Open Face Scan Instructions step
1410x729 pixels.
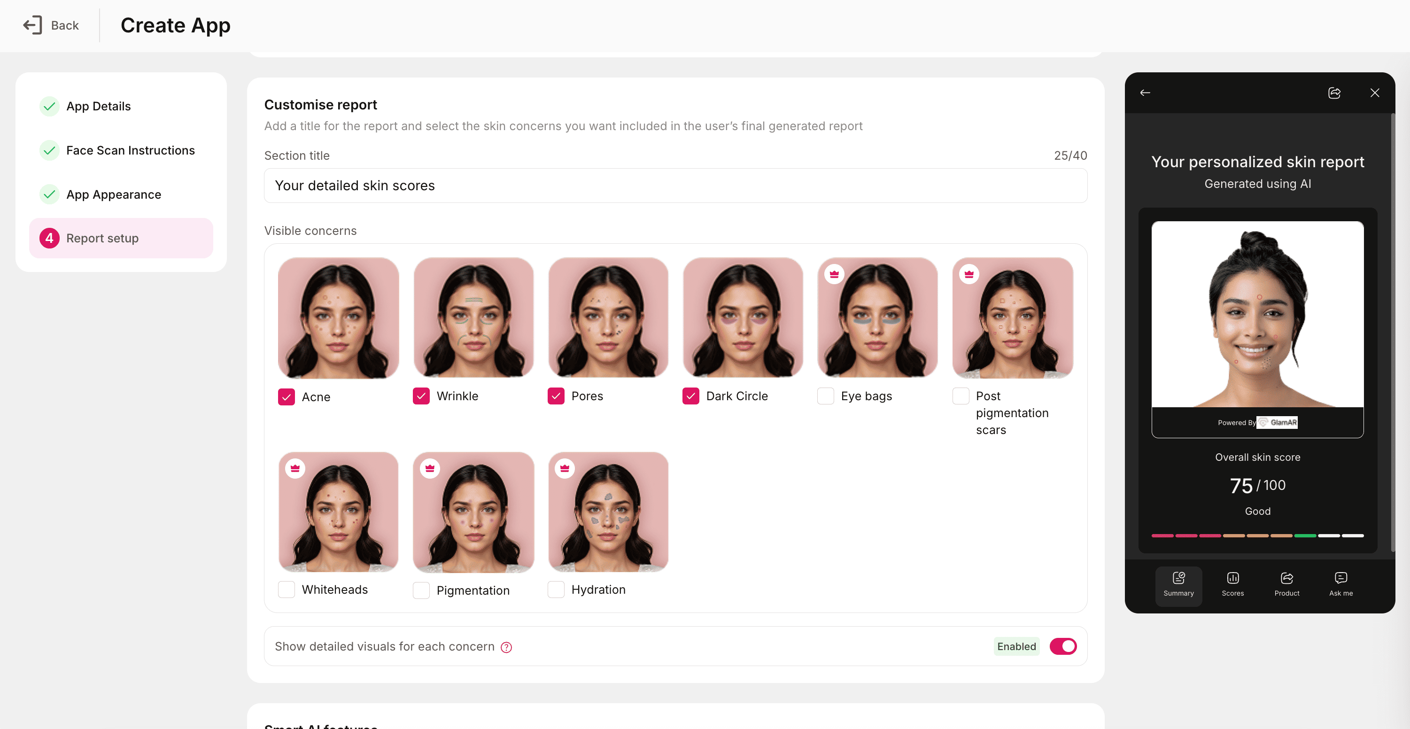click(x=130, y=150)
